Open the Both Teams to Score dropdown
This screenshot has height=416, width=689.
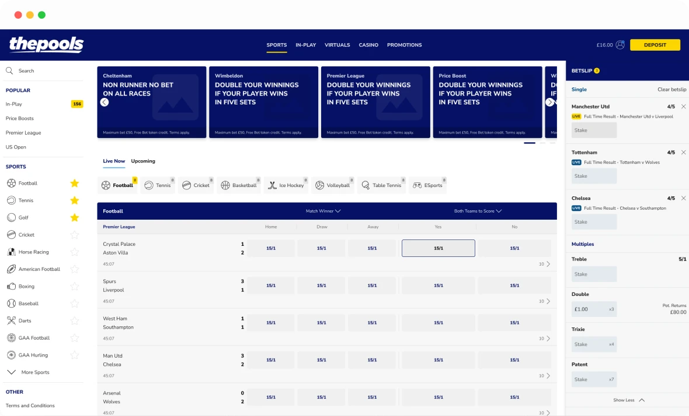478,211
